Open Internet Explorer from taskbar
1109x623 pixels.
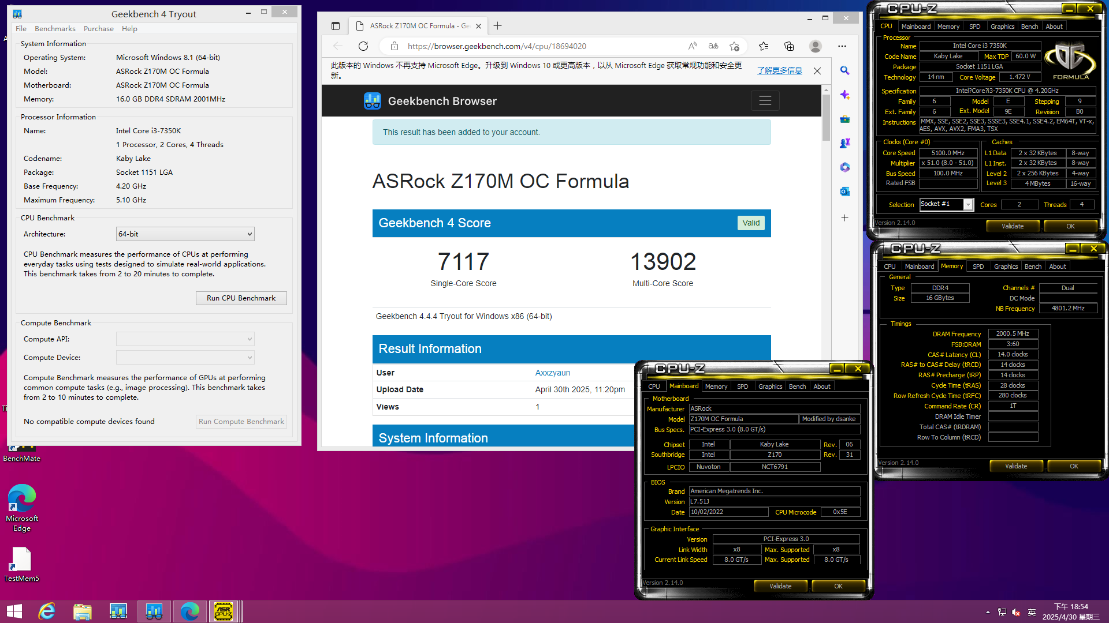47,611
